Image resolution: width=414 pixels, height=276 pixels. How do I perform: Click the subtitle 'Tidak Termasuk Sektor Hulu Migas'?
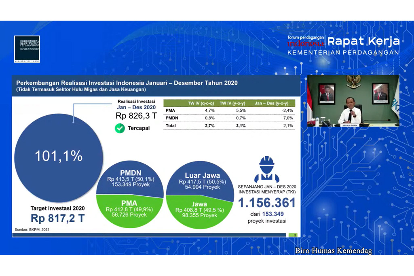pos(81,89)
